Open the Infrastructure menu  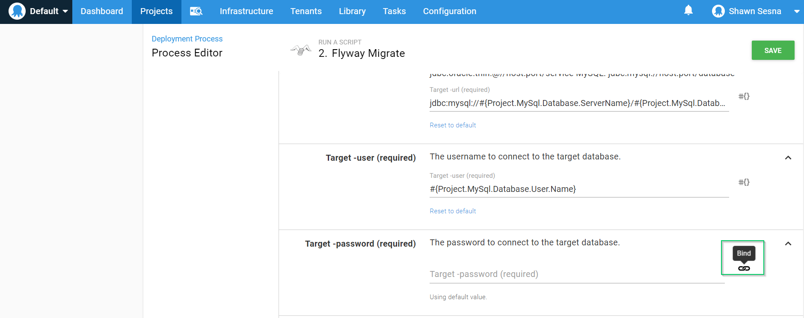click(x=246, y=11)
